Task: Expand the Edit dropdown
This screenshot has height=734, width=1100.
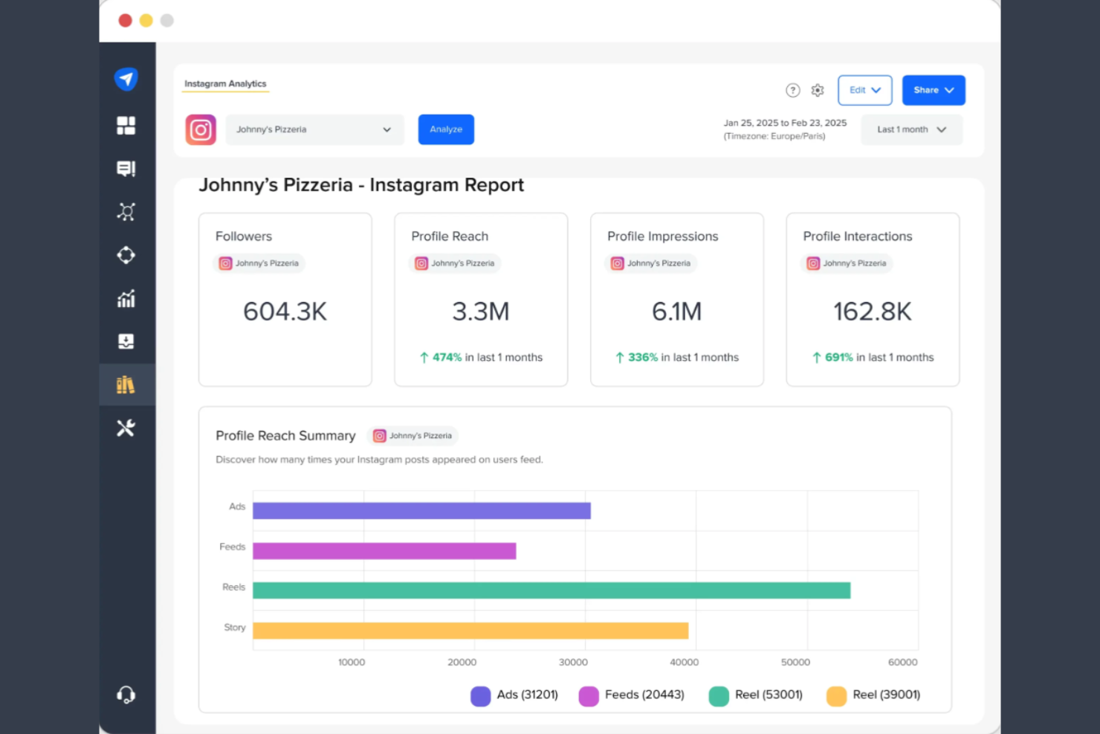Action: pos(864,90)
